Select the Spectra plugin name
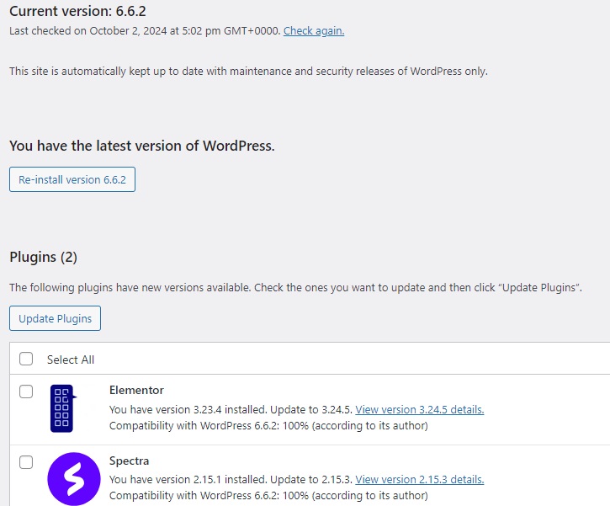This screenshot has height=506, width=610. click(129, 461)
